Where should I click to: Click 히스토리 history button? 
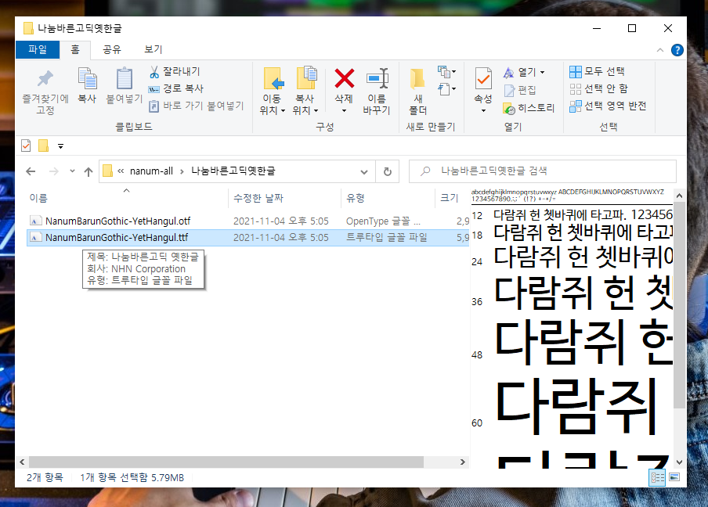point(529,108)
